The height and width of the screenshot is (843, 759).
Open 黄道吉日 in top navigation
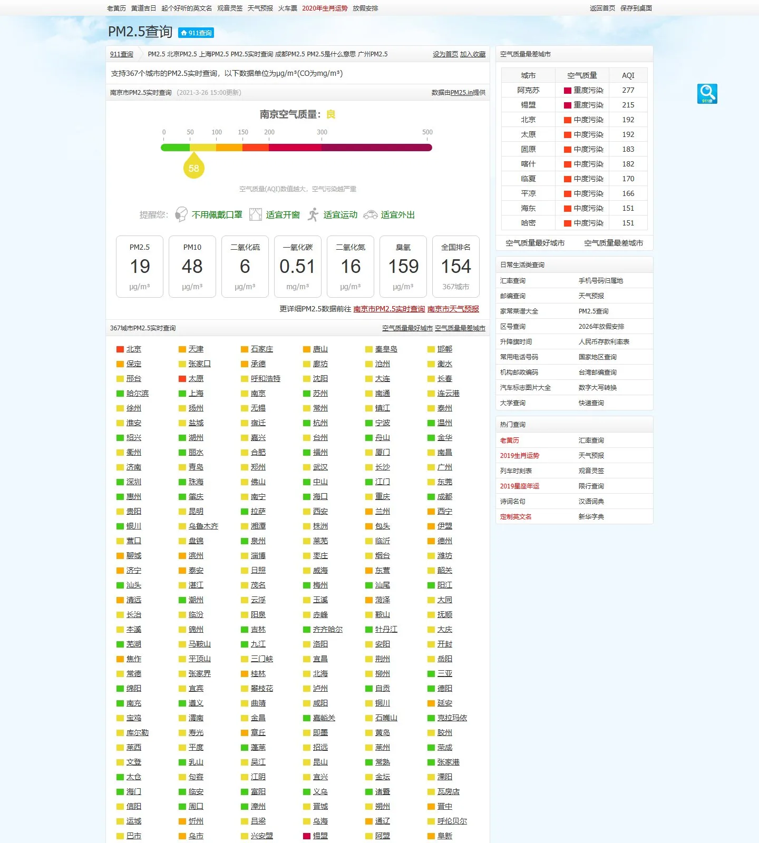(x=143, y=8)
